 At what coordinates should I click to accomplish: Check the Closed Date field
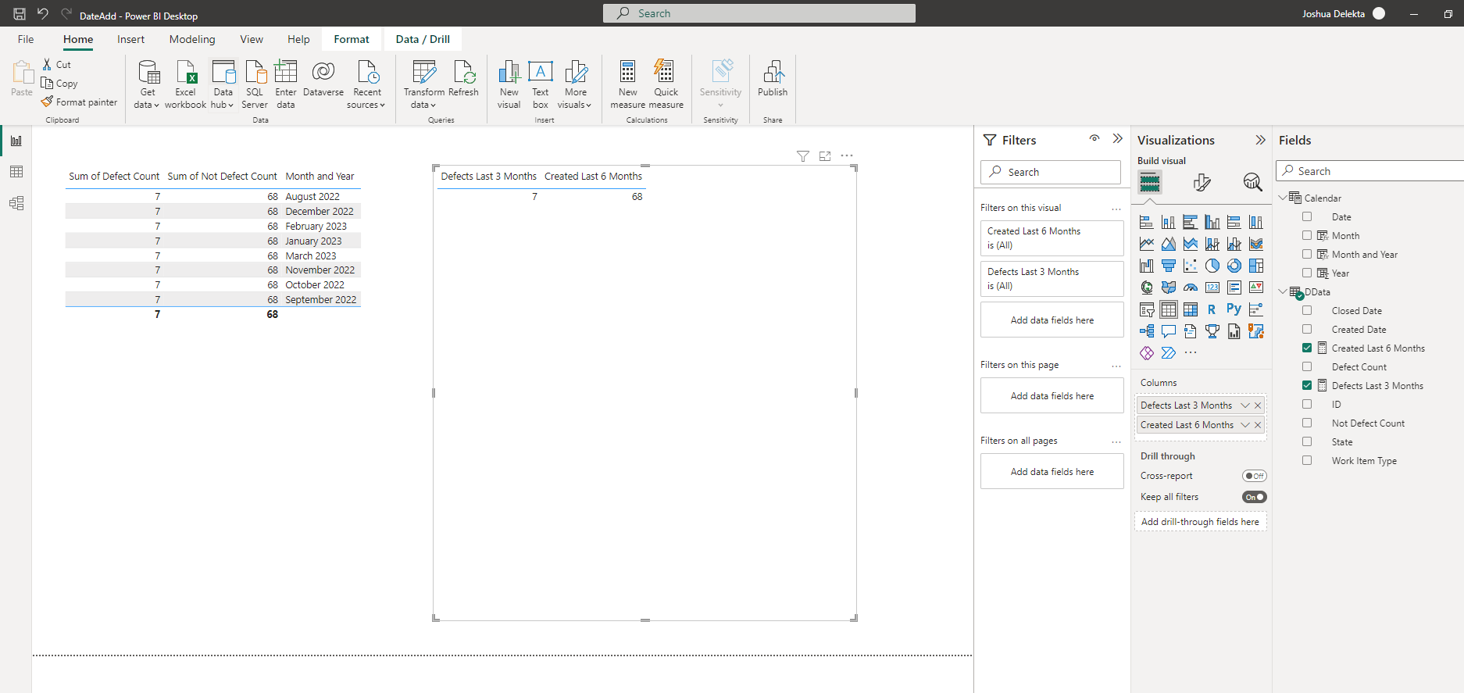tap(1307, 311)
